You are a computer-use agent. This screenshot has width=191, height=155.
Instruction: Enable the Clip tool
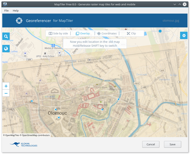(131, 33)
